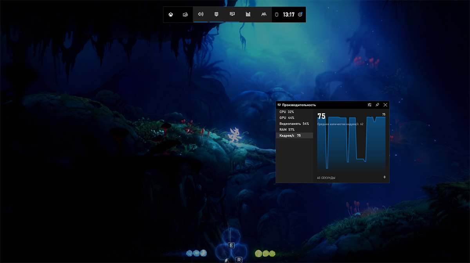Select the GPU 44% metric
This screenshot has width=470, height=263.
coord(295,118)
